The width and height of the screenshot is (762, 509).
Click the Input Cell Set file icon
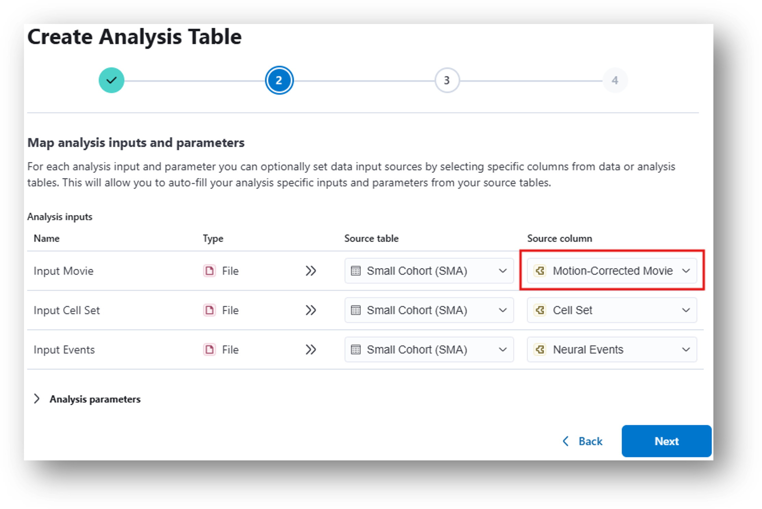(x=209, y=310)
